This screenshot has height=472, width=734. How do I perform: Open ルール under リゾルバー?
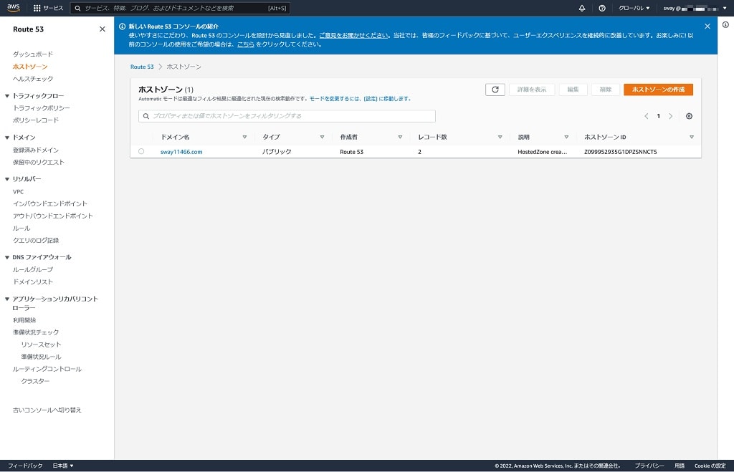[x=21, y=228]
